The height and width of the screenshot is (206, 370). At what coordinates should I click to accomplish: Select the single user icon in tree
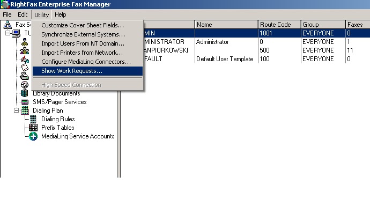pyautogui.click(x=25, y=42)
